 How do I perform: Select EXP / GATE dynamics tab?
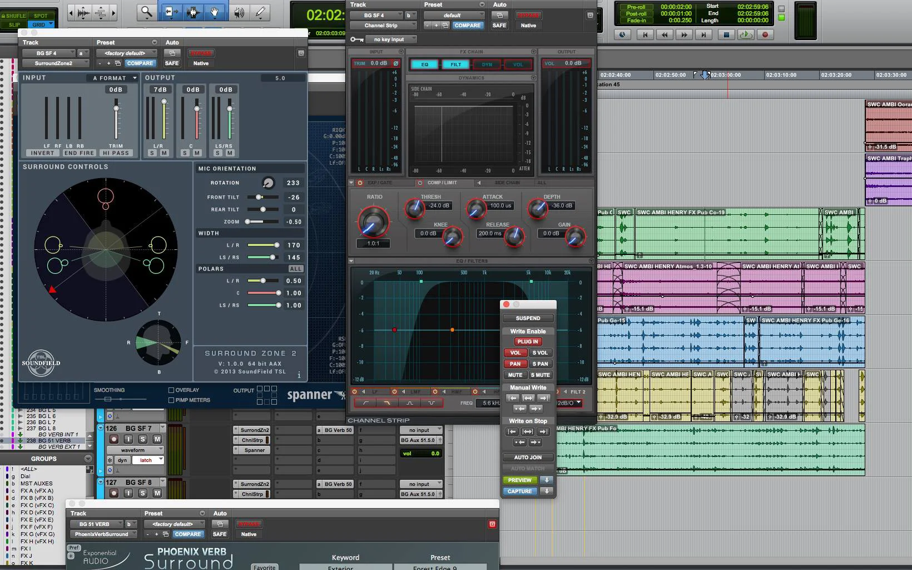(379, 183)
